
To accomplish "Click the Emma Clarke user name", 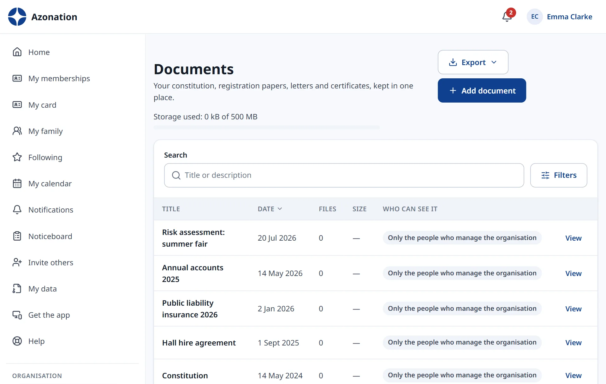I will point(569,17).
